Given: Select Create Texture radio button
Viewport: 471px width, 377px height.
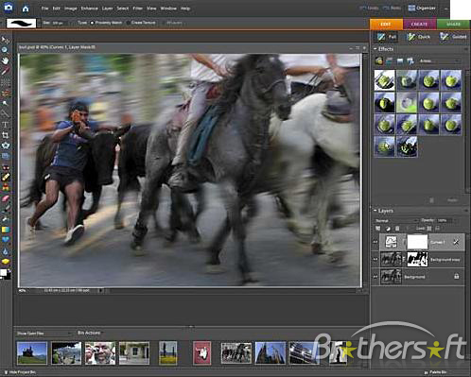Looking at the screenshot, I should tap(128, 23).
